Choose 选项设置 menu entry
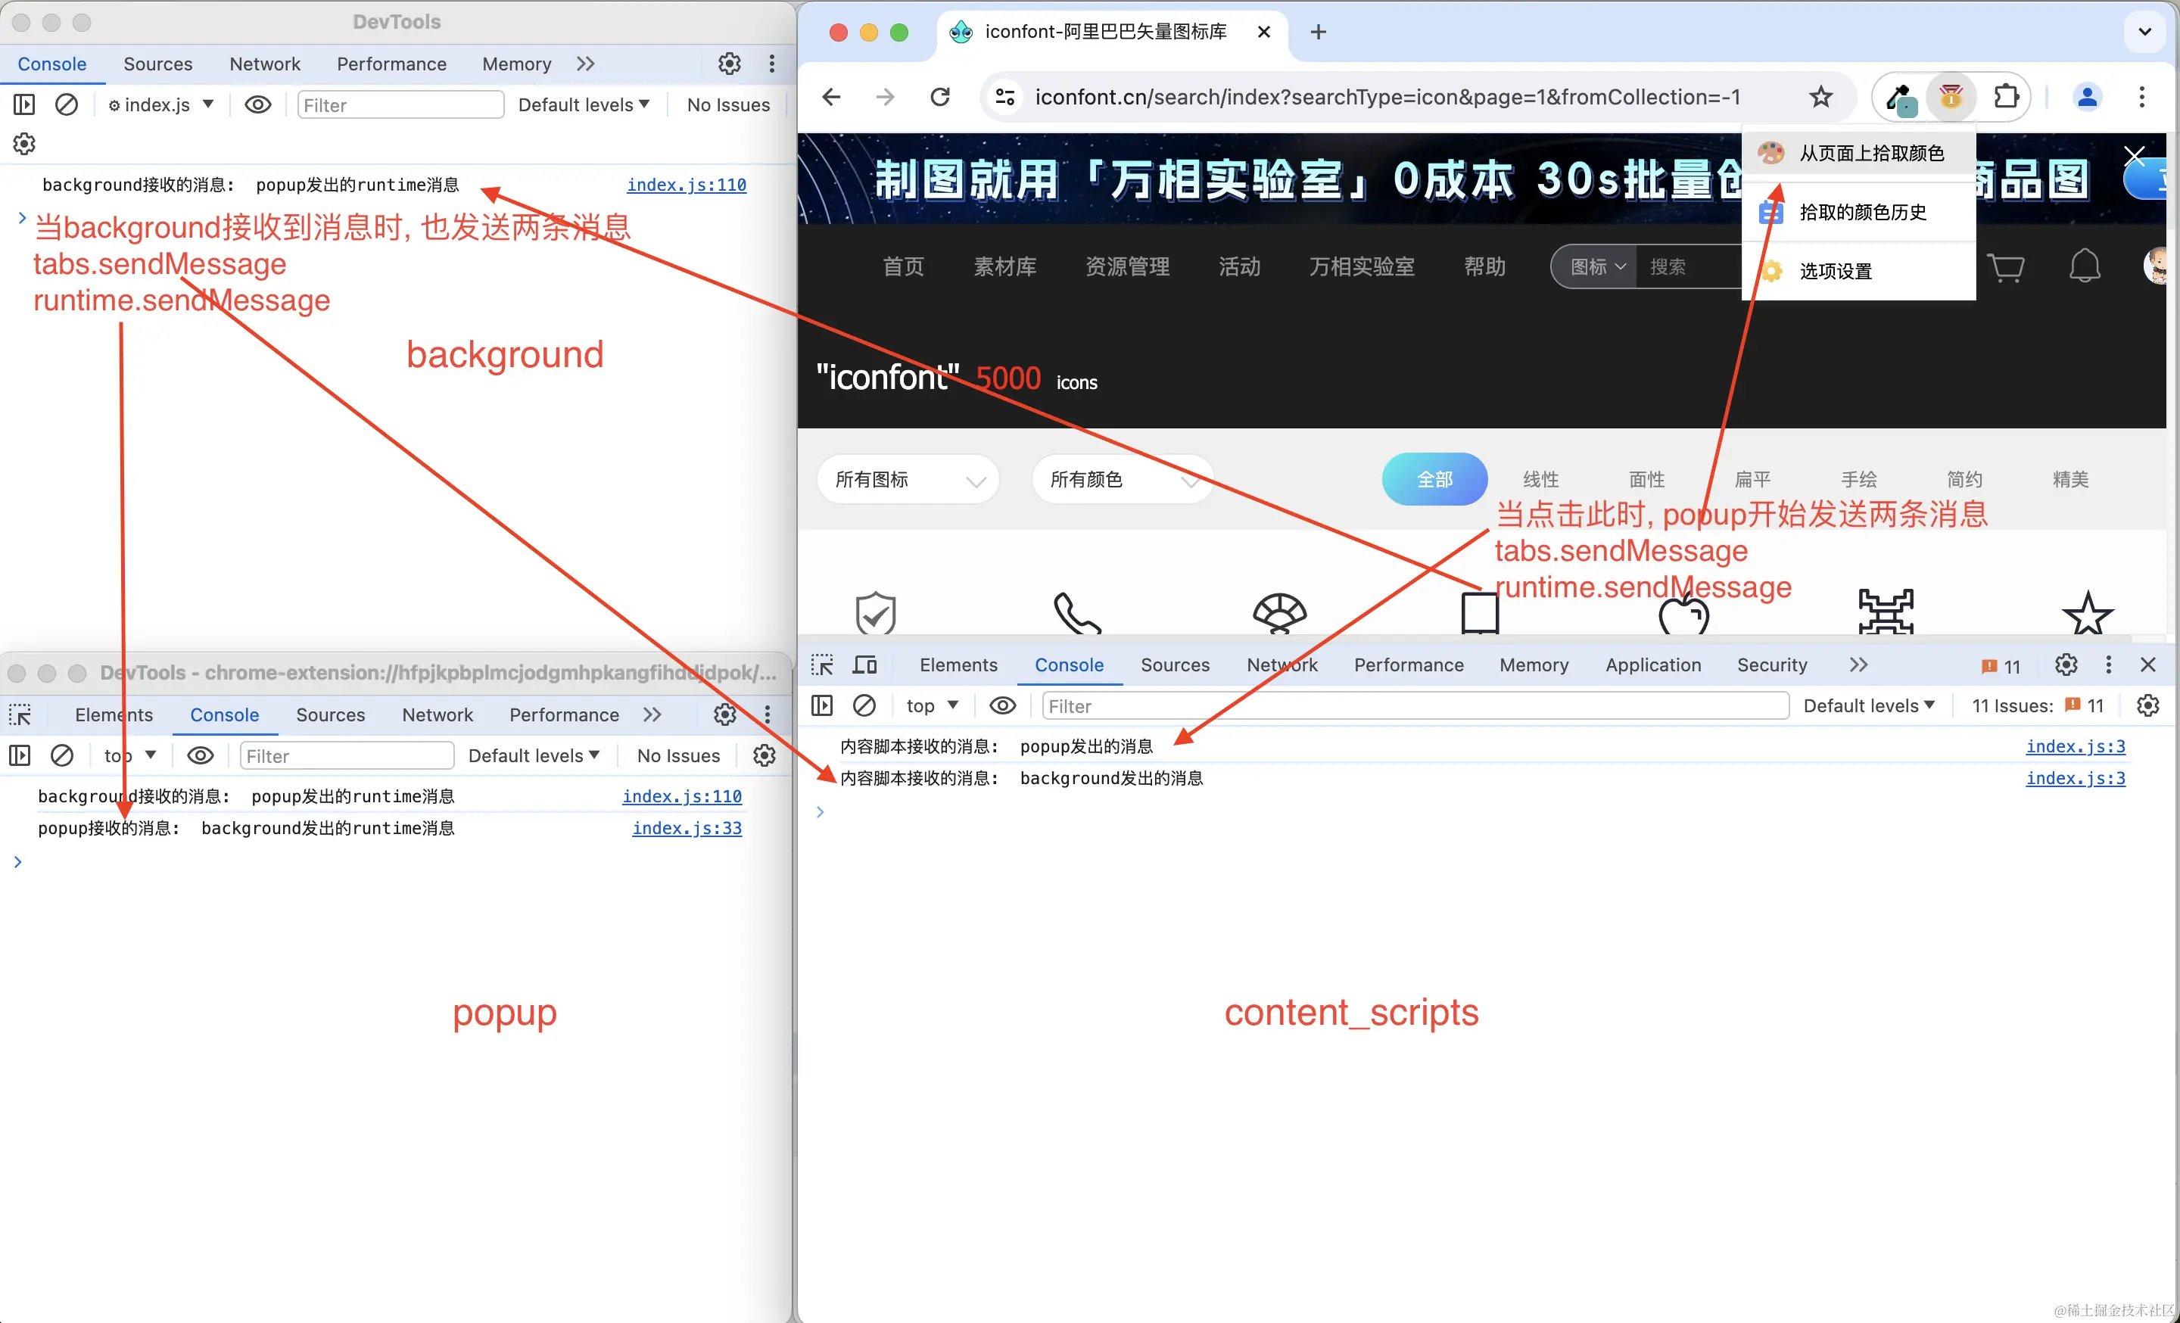Image resolution: width=2180 pixels, height=1323 pixels. pos(1859,271)
